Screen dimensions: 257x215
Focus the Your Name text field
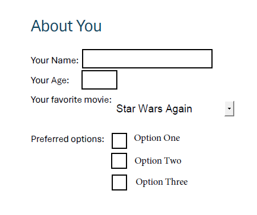[x=147, y=59]
